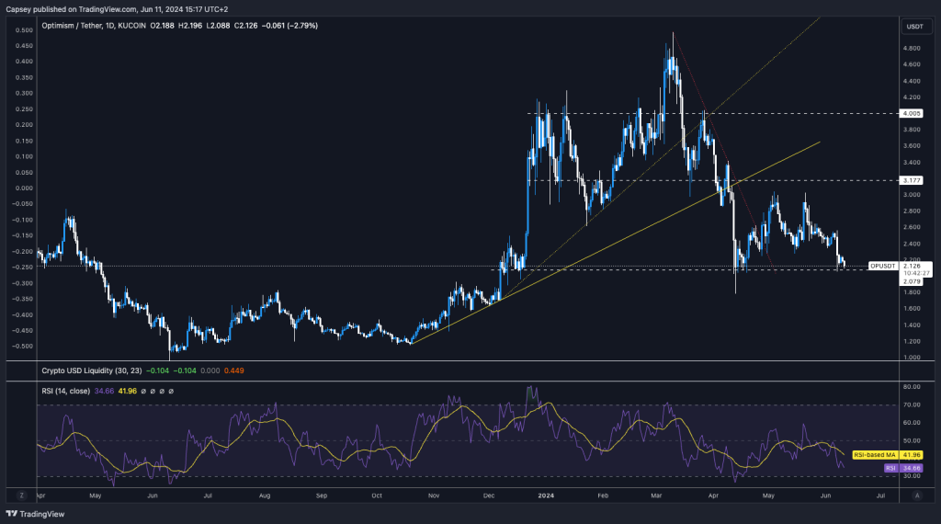Screen dimensions: 941x524
Task: Click the OPUSDT current price label
Action: click(x=883, y=267)
